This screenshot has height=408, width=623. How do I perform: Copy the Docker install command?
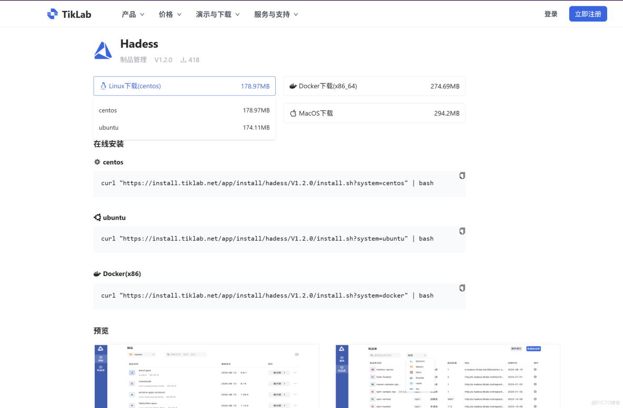461,288
